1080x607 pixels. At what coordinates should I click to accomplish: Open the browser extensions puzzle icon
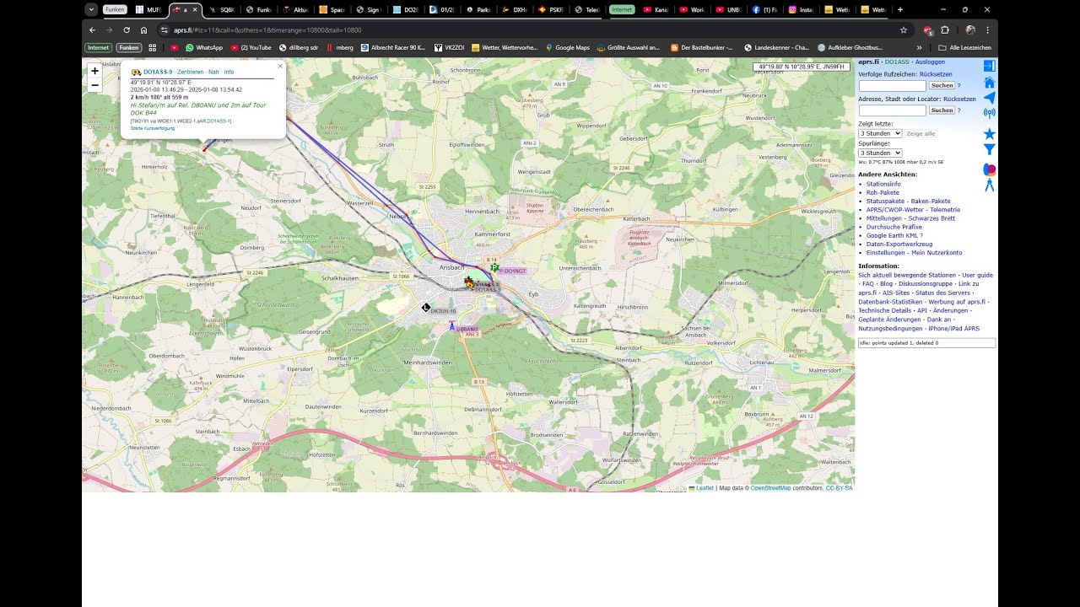tap(945, 30)
